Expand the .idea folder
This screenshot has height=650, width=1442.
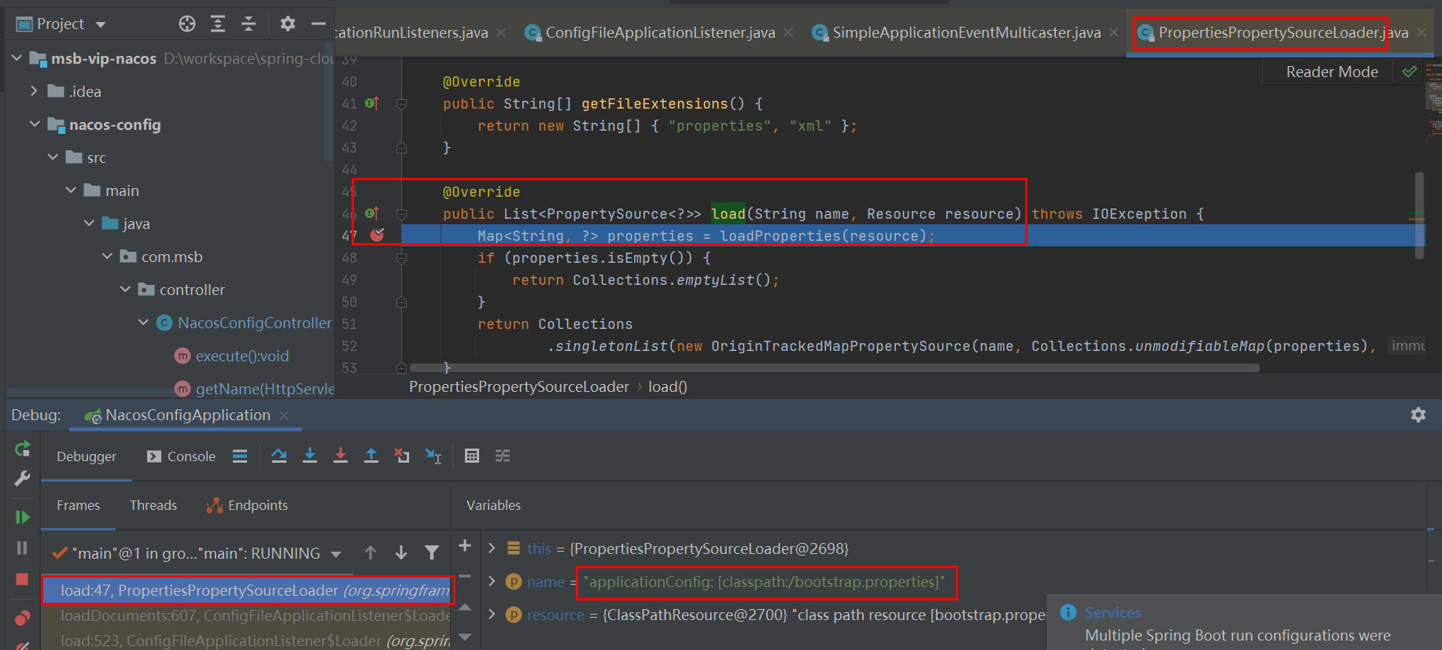coord(34,91)
